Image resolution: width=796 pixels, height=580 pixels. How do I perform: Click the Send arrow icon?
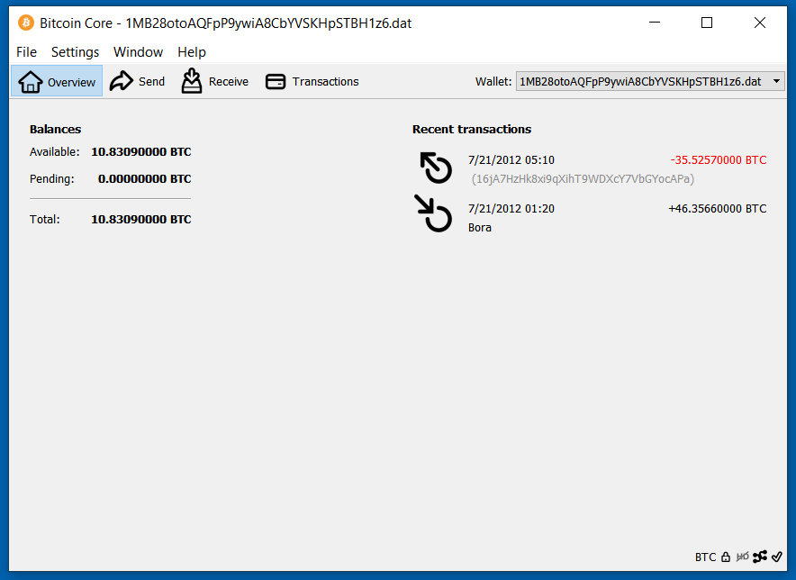[x=122, y=81]
